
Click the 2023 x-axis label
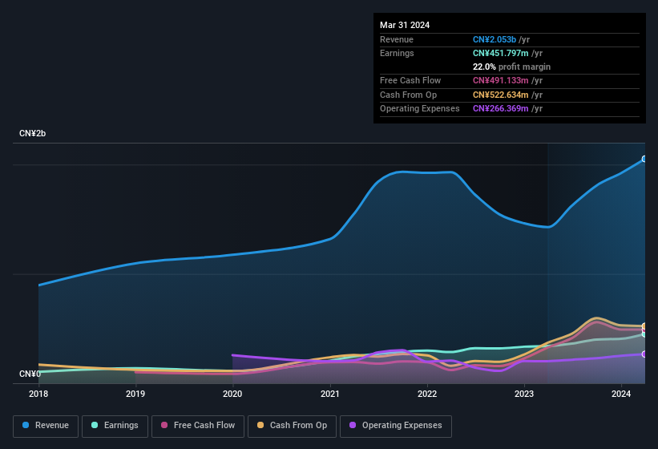[x=524, y=394]
